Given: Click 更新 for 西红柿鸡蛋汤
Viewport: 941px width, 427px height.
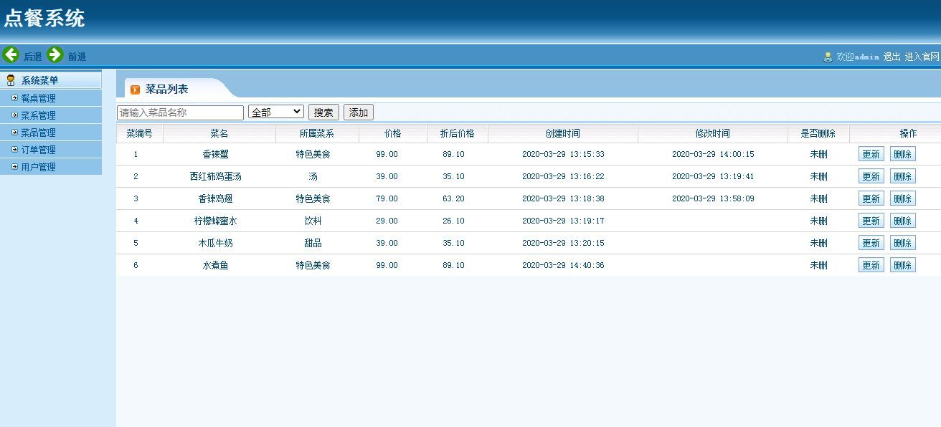Looking at the screenshot, I should 871,176.
